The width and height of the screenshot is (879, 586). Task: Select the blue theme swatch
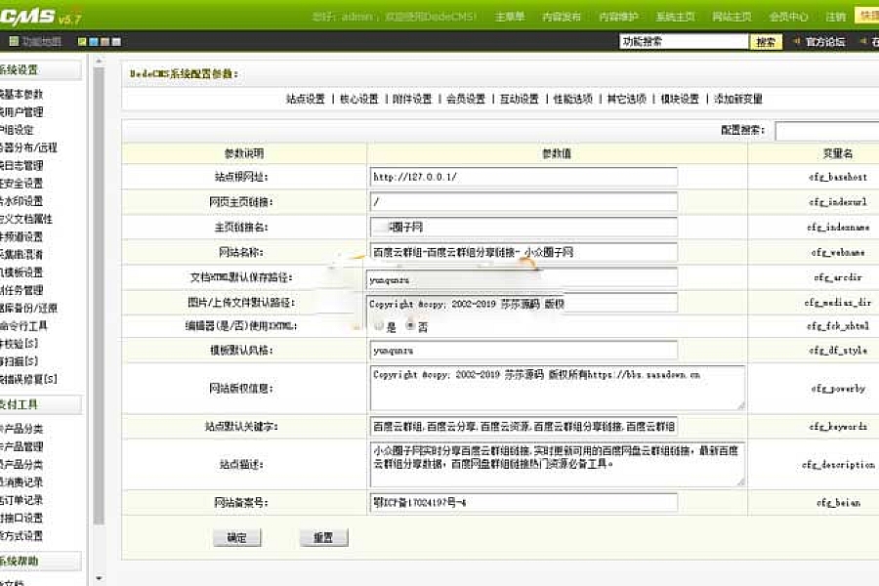coord(94,41)
